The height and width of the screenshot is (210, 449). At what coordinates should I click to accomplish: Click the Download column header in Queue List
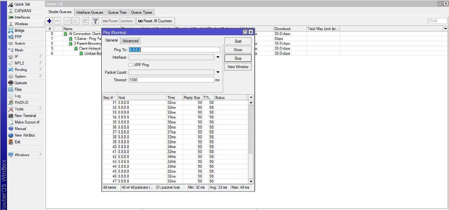click(x=290, y=29)
